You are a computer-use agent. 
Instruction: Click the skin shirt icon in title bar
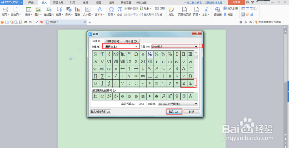(x=252, y=2)
